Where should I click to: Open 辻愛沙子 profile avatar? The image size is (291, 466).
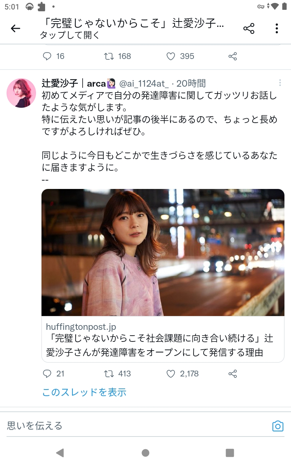point(21,93)
